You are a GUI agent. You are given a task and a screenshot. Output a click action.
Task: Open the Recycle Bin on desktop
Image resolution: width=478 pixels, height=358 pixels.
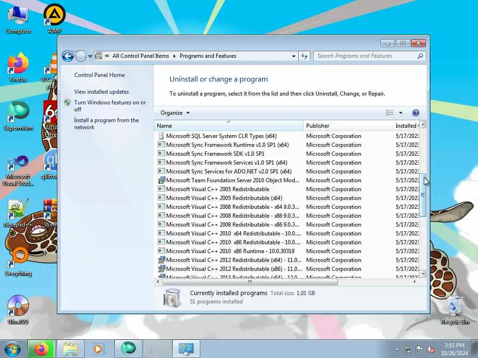point(455,310)
